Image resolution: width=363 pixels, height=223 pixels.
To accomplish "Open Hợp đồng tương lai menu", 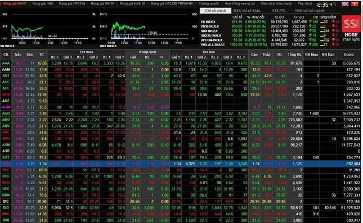I will point(240,4).
